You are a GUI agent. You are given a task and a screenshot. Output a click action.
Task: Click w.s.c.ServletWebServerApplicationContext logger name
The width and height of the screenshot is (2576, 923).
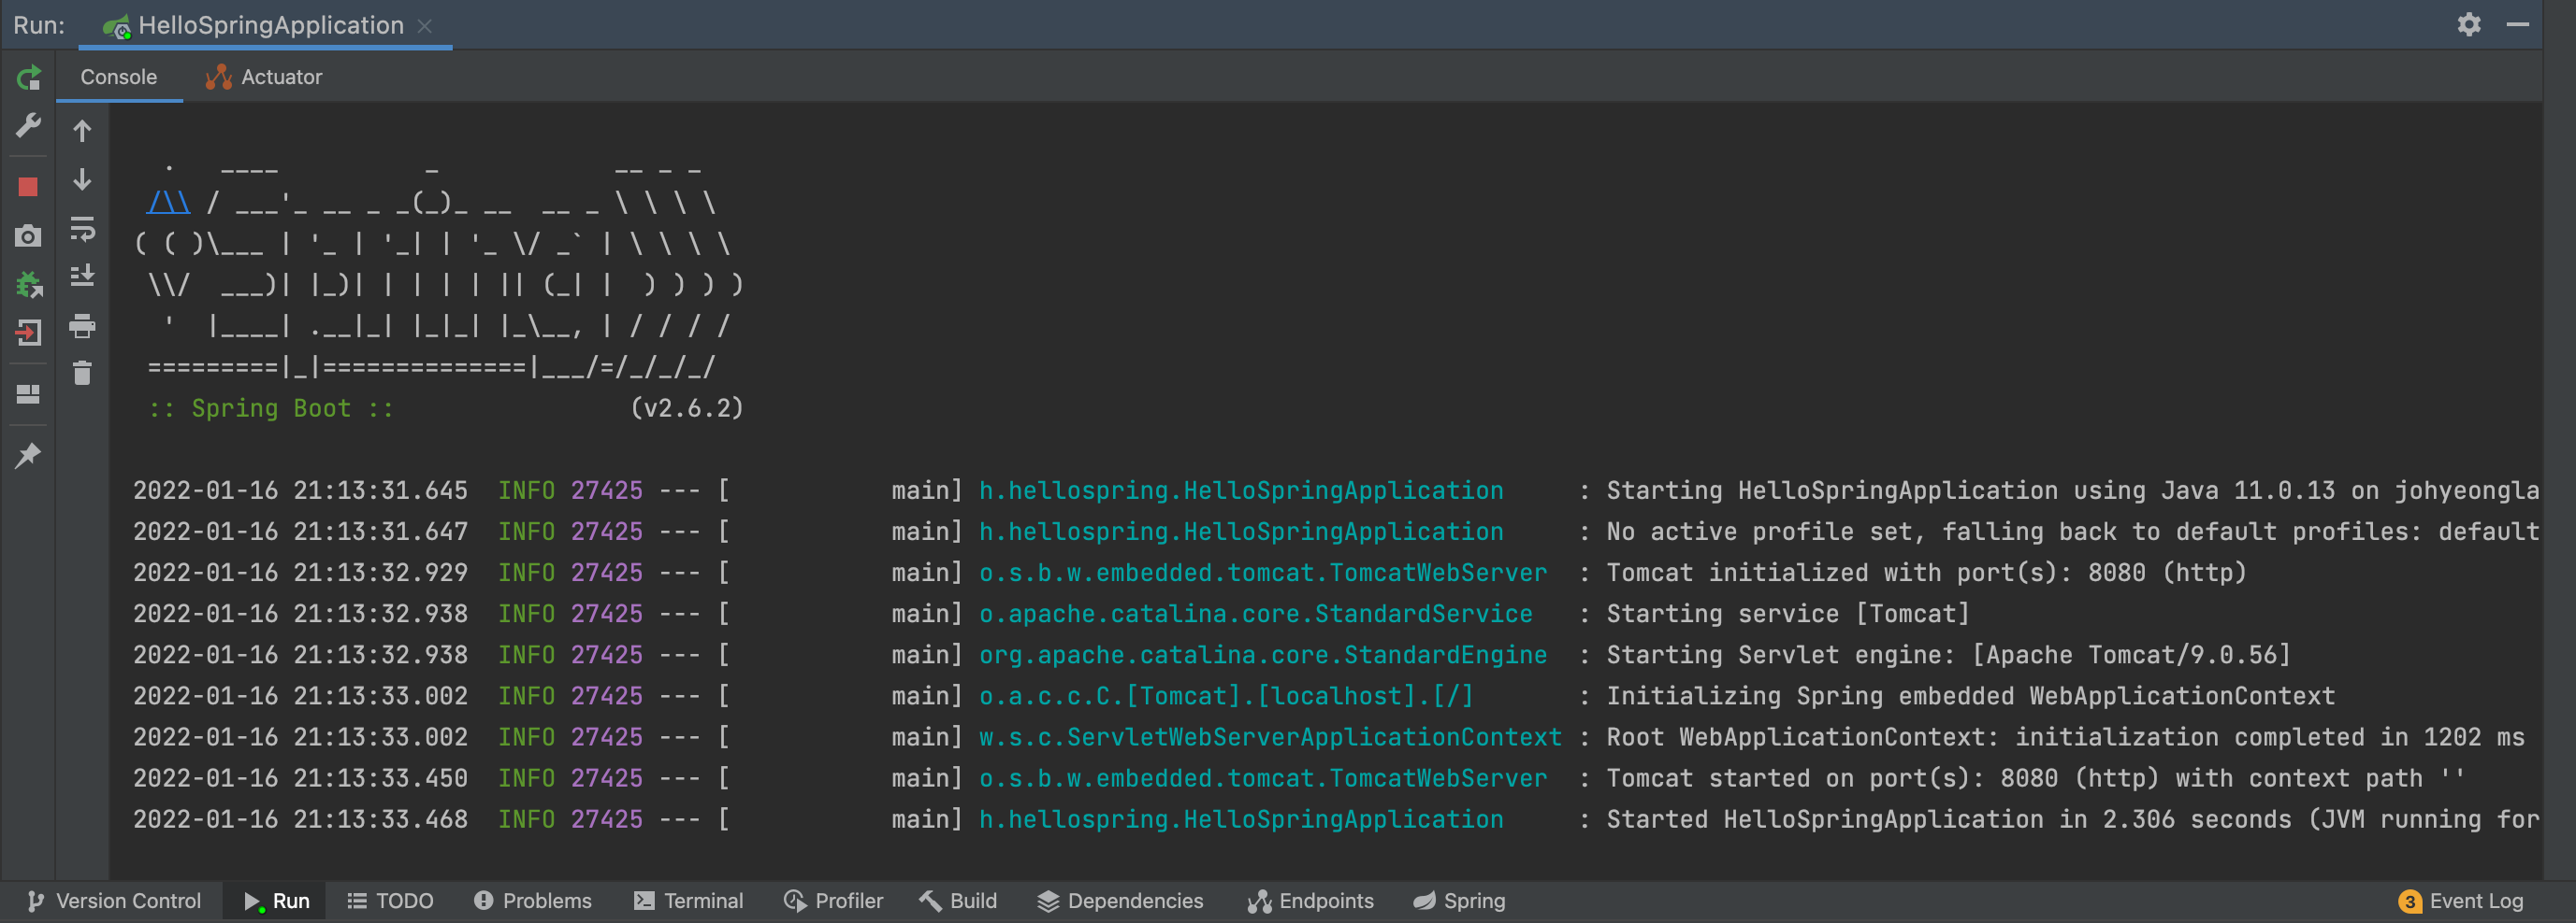point(1270,736)
